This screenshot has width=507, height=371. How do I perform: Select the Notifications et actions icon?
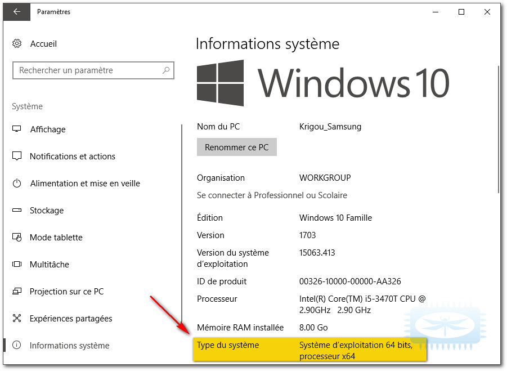coord(17,157)
